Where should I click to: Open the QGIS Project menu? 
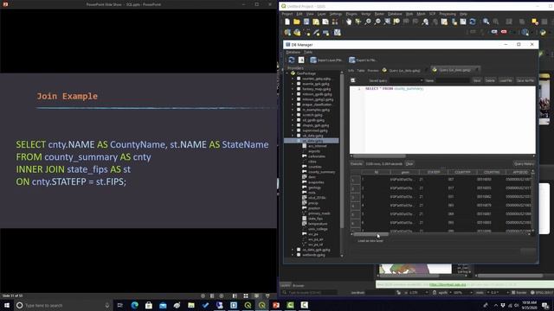(287, 14)
